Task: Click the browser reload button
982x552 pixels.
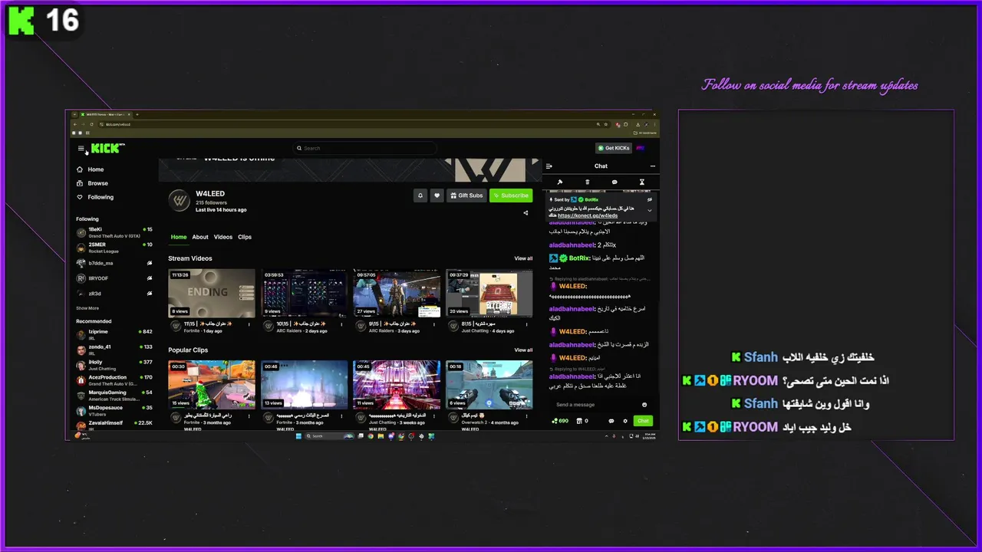Action: pos(91,124)
